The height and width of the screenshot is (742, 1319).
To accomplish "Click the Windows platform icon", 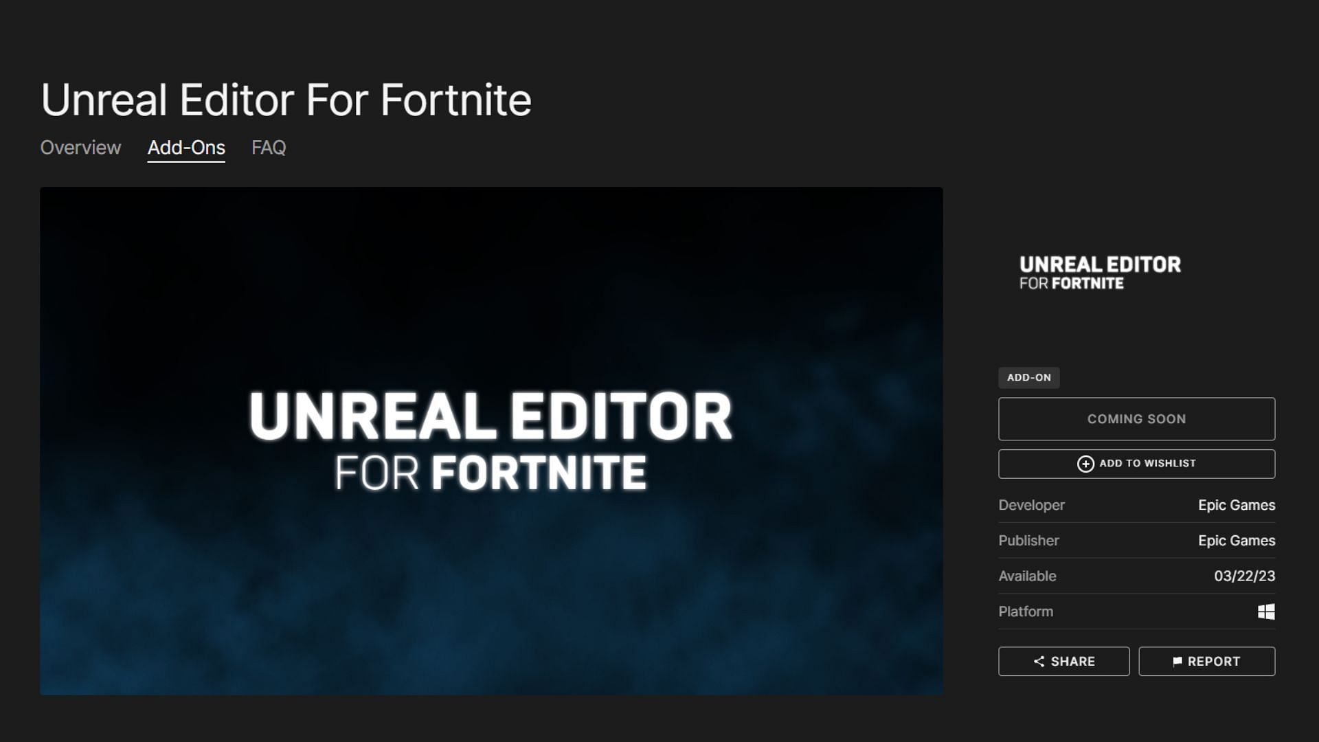I will pyautogui.click(x=1266, y=611).
